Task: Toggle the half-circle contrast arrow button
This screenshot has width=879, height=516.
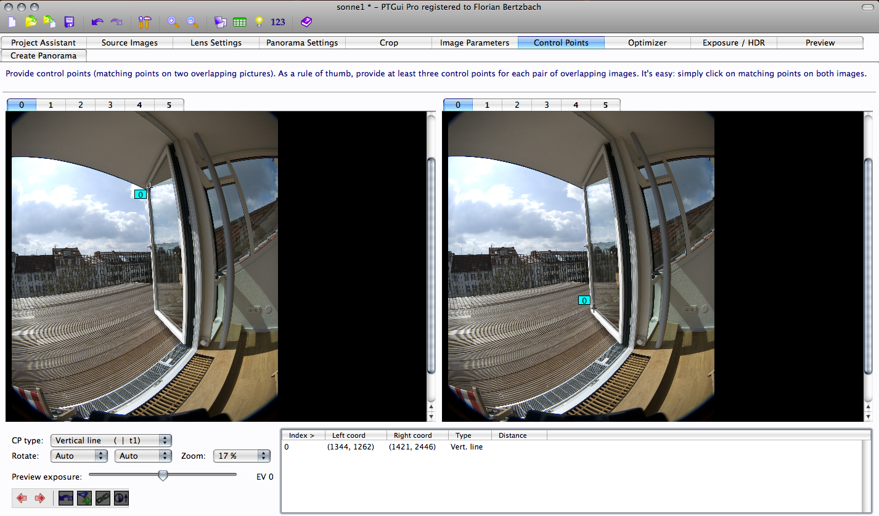Action: coord(121,498)
